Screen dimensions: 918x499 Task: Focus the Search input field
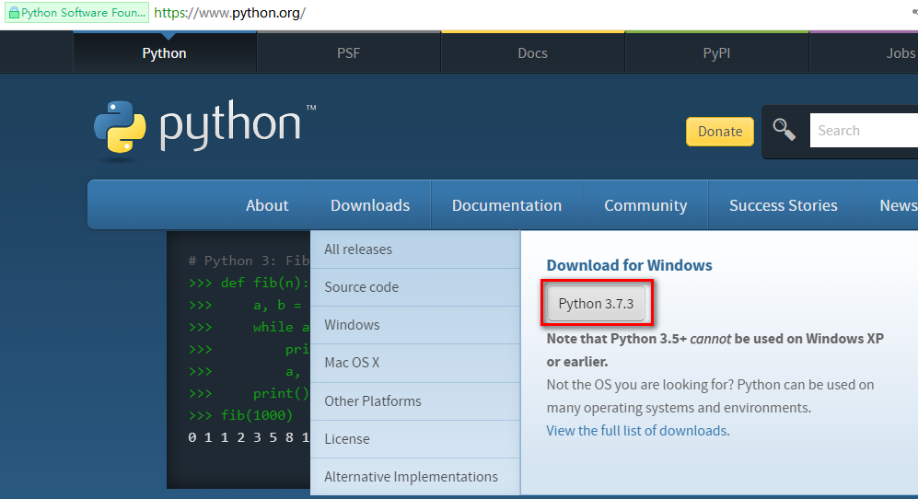click(x=864, y=131)
